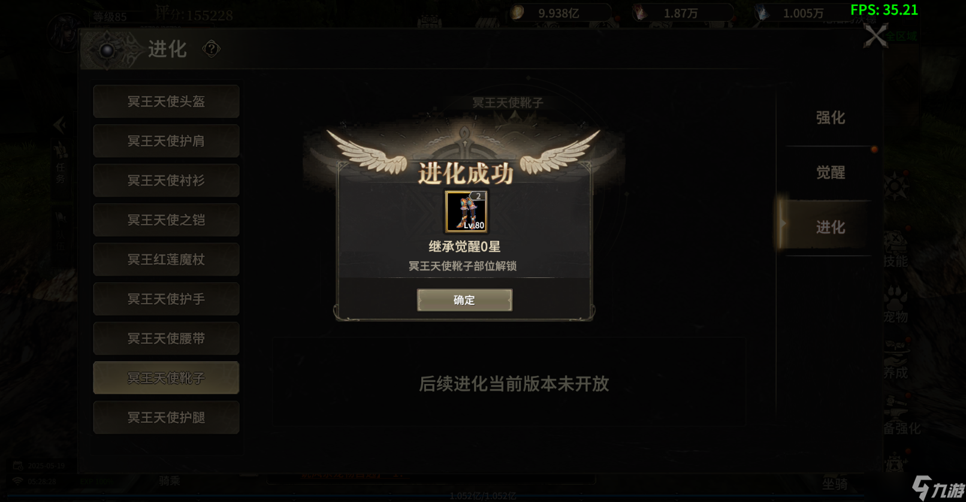Viewport: 966px width, 502px height.
Task: Switch to the 觉醒 tab
Action: click(830, 173)
